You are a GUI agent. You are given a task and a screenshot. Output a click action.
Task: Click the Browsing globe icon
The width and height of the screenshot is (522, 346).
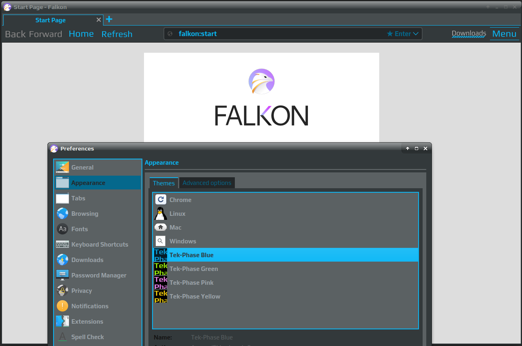point(62,213)
